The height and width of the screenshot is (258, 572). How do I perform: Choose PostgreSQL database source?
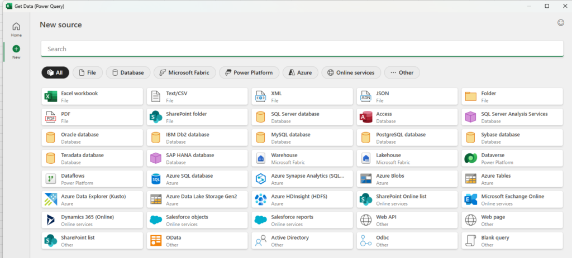tap(407, 138)
